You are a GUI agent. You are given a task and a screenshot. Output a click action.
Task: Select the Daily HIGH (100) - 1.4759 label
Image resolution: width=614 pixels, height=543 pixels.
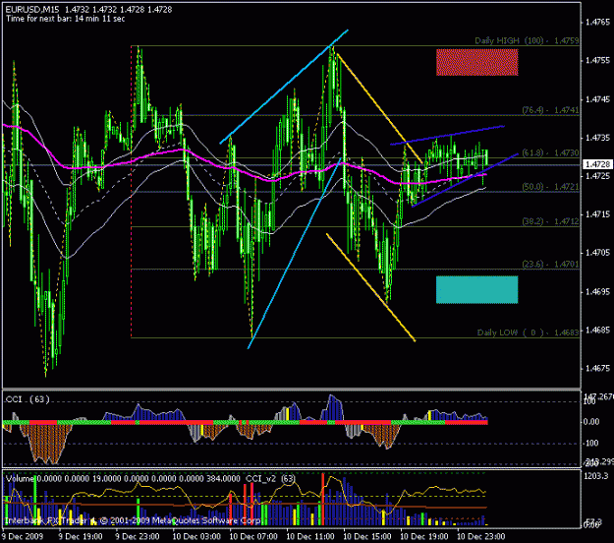(x=527, y=40)
